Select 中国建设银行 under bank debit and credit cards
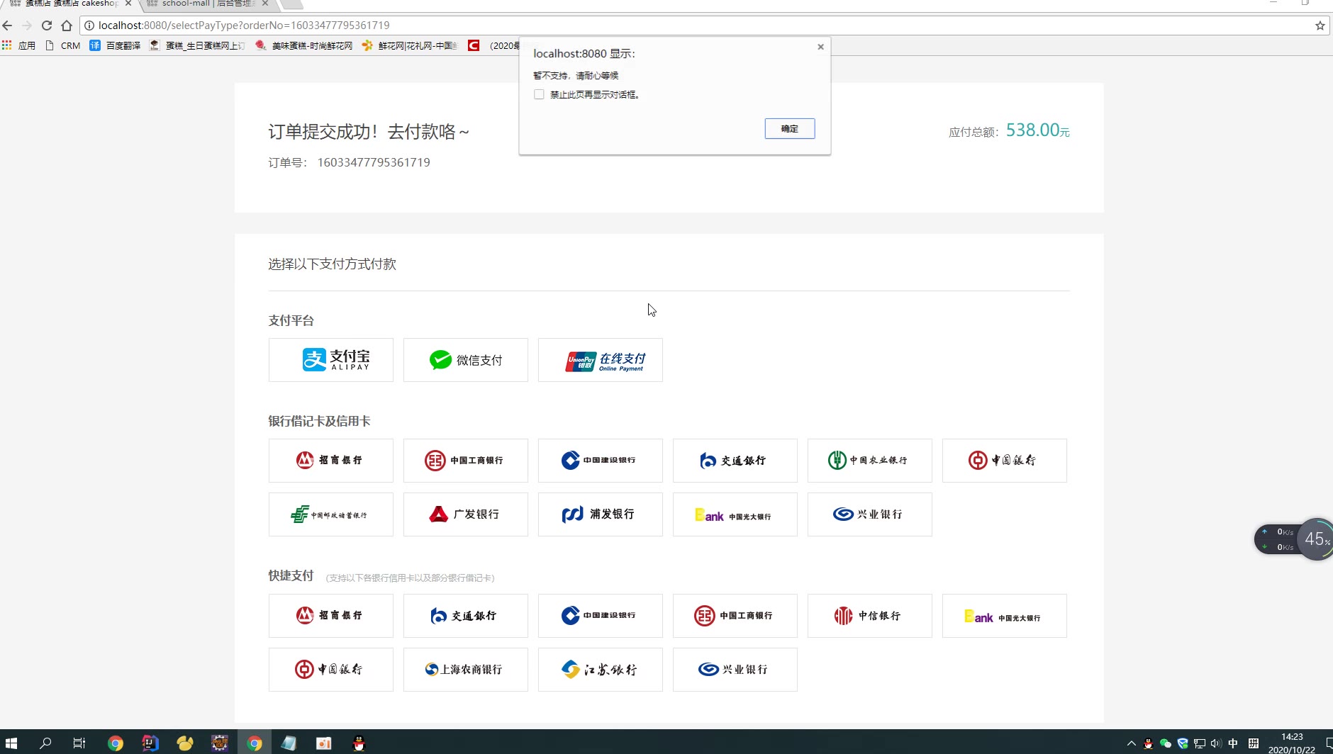Screen dimensions: 1333x754 [x=601, y=461]
